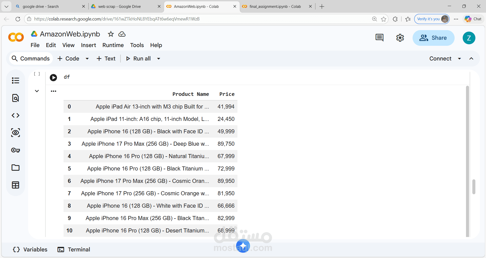The image size is (486, 258).
Task: Click the Colab logo
Action: point(16,37)
